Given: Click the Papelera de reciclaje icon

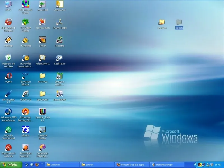Looking at the screenshot, I should (8, 58).
